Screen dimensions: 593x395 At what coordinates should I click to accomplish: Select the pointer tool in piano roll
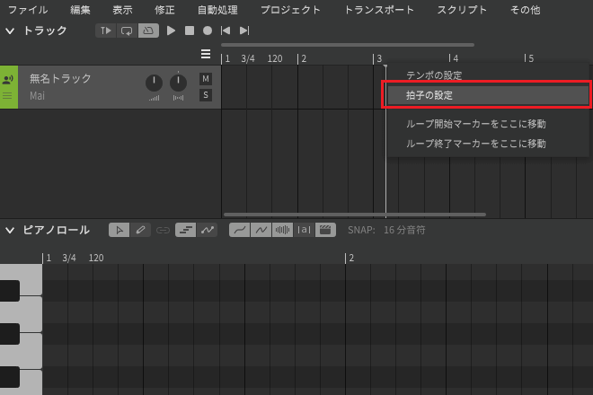(x=119, y=230)
